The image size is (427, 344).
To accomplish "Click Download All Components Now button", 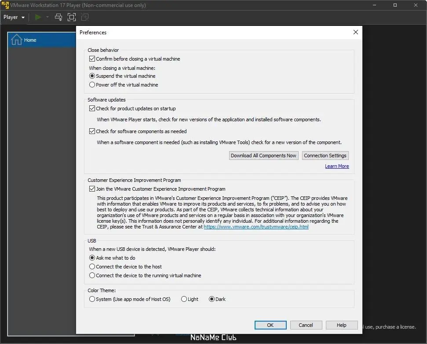I will [263, 156].
